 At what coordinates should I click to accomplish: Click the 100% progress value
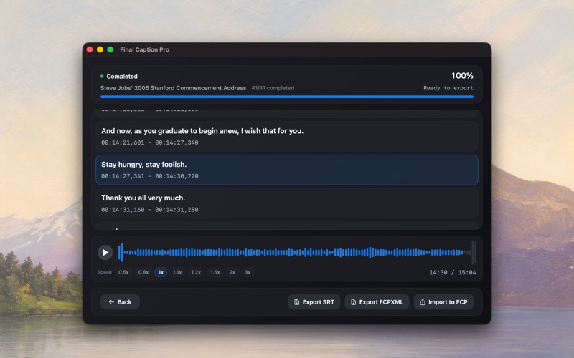point(462,76)
